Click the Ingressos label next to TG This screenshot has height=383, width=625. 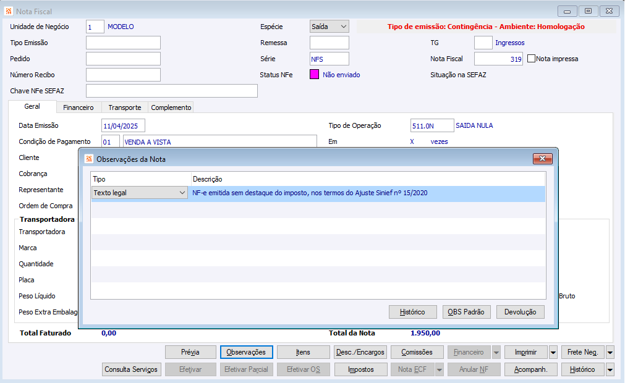510,43
